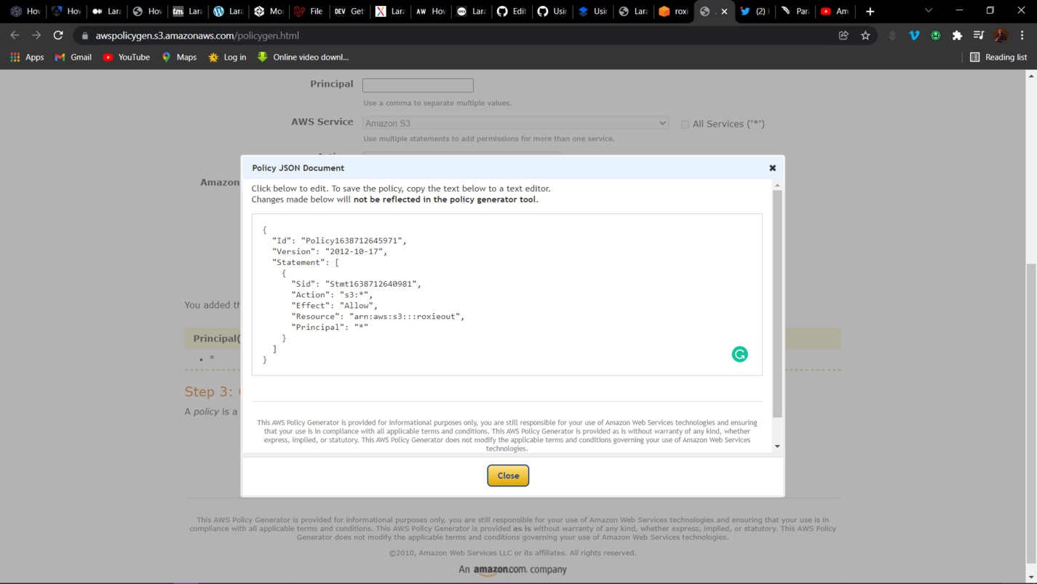The image size is (1037, 584).
Task: Click into the Principal input field
Action: point(418,85)
